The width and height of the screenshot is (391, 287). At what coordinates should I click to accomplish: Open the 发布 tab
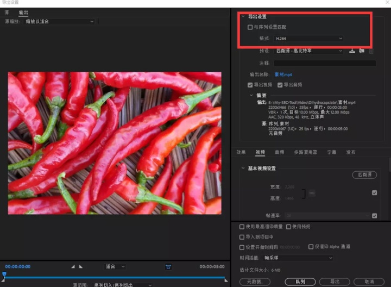point(351,152)
